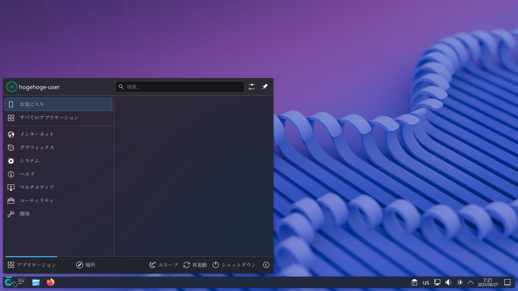Open the 開発 development category
Viewport: 518px width, 291px height.
(58, 214)
